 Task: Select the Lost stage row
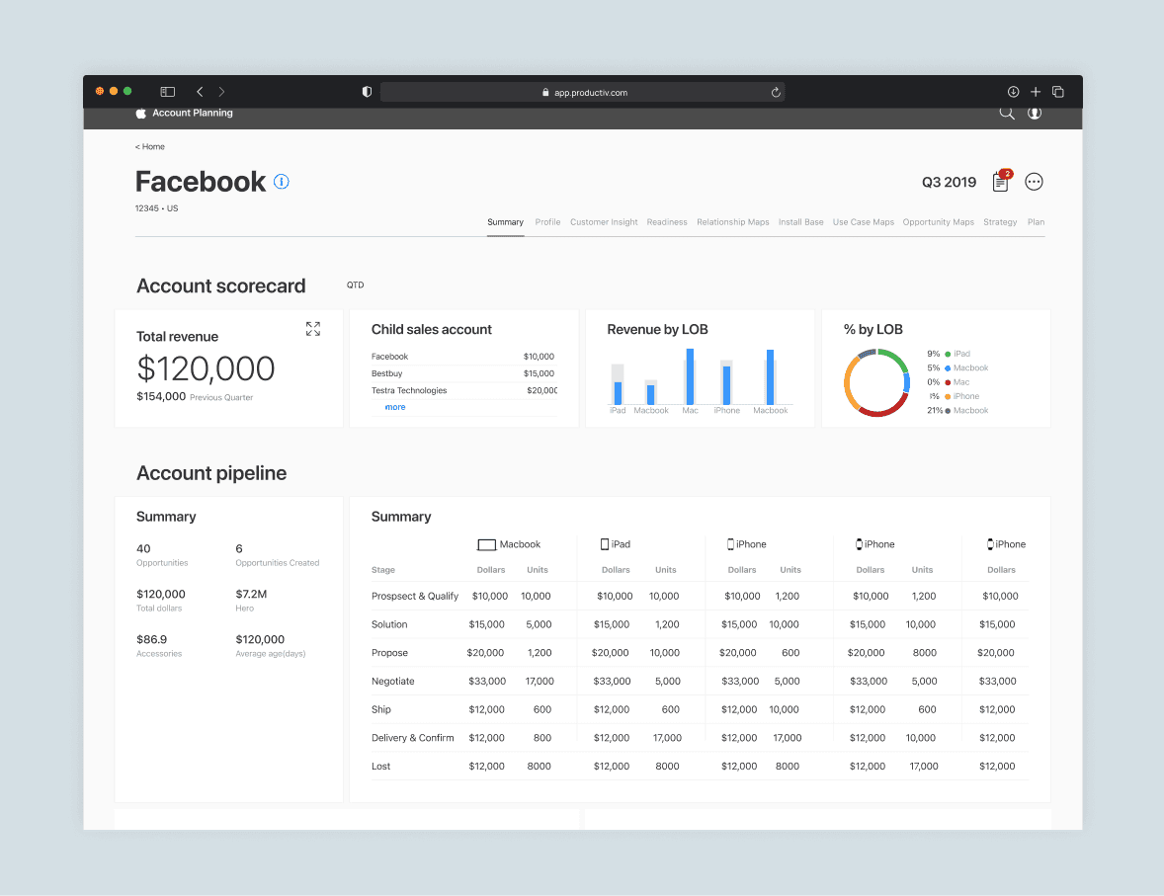click(700, 766)
